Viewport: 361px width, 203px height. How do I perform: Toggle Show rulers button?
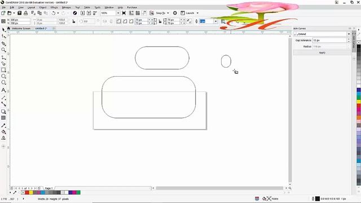(131, 13)
